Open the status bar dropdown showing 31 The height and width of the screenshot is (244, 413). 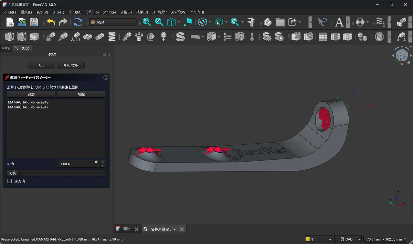tap(318, 239)
